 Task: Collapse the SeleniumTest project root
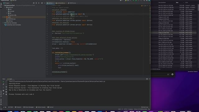[x=3, y=6]
